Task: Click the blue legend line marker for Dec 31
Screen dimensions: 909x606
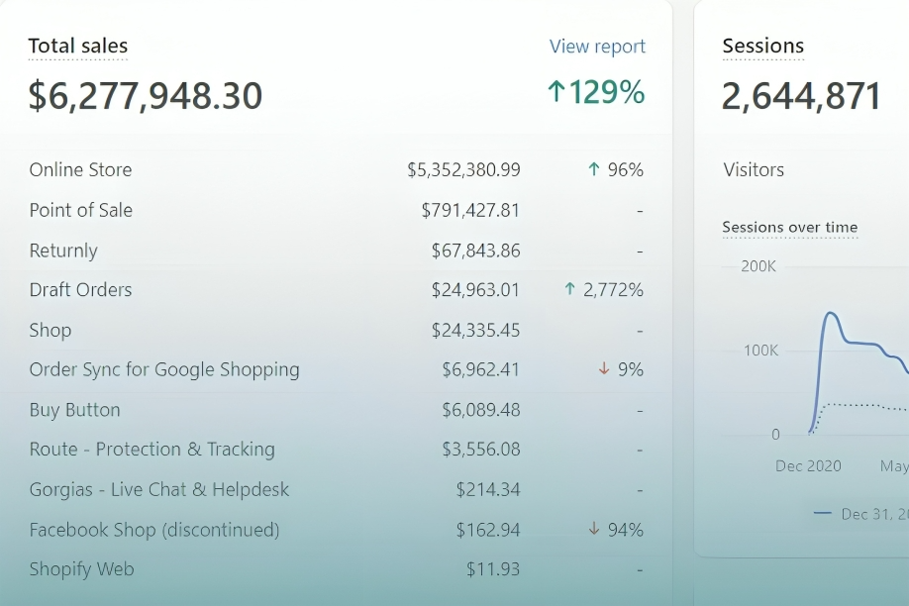Action: (x=822, y=513)
